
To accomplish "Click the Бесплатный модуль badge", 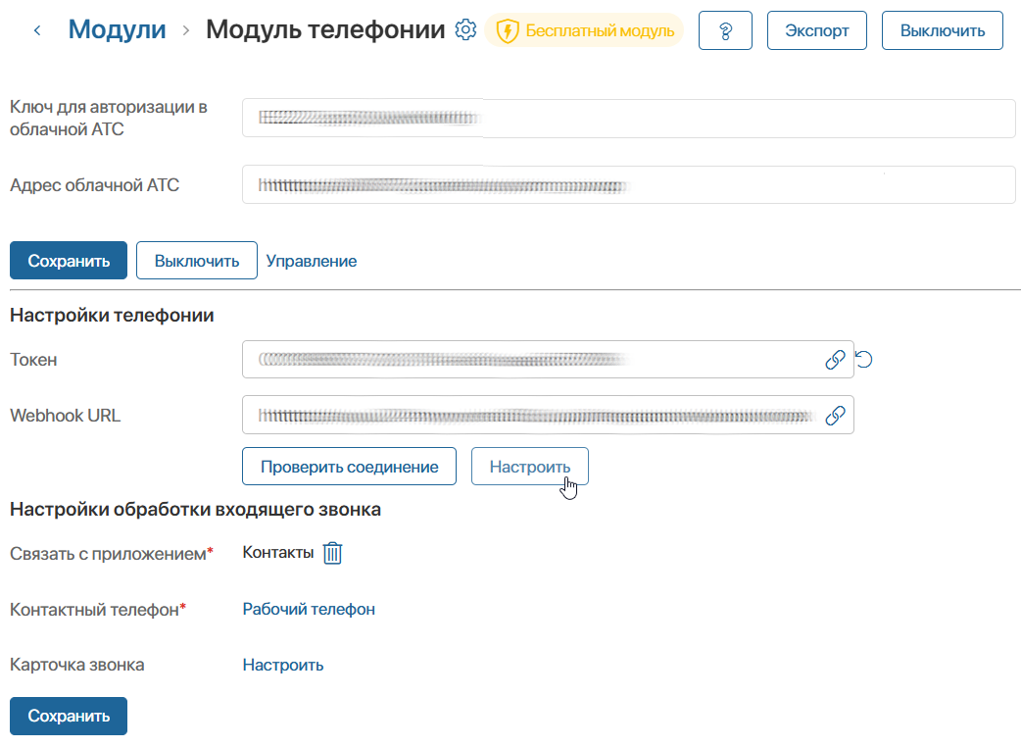I will coord(584,30).
